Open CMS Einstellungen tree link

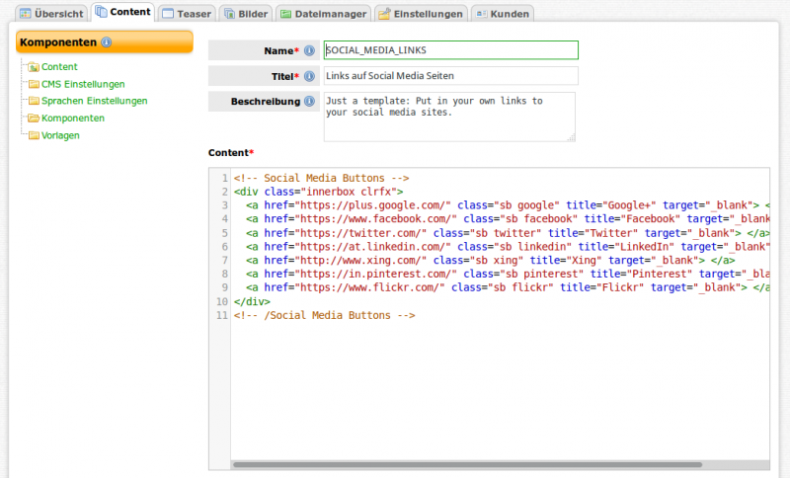click(83, 84)
